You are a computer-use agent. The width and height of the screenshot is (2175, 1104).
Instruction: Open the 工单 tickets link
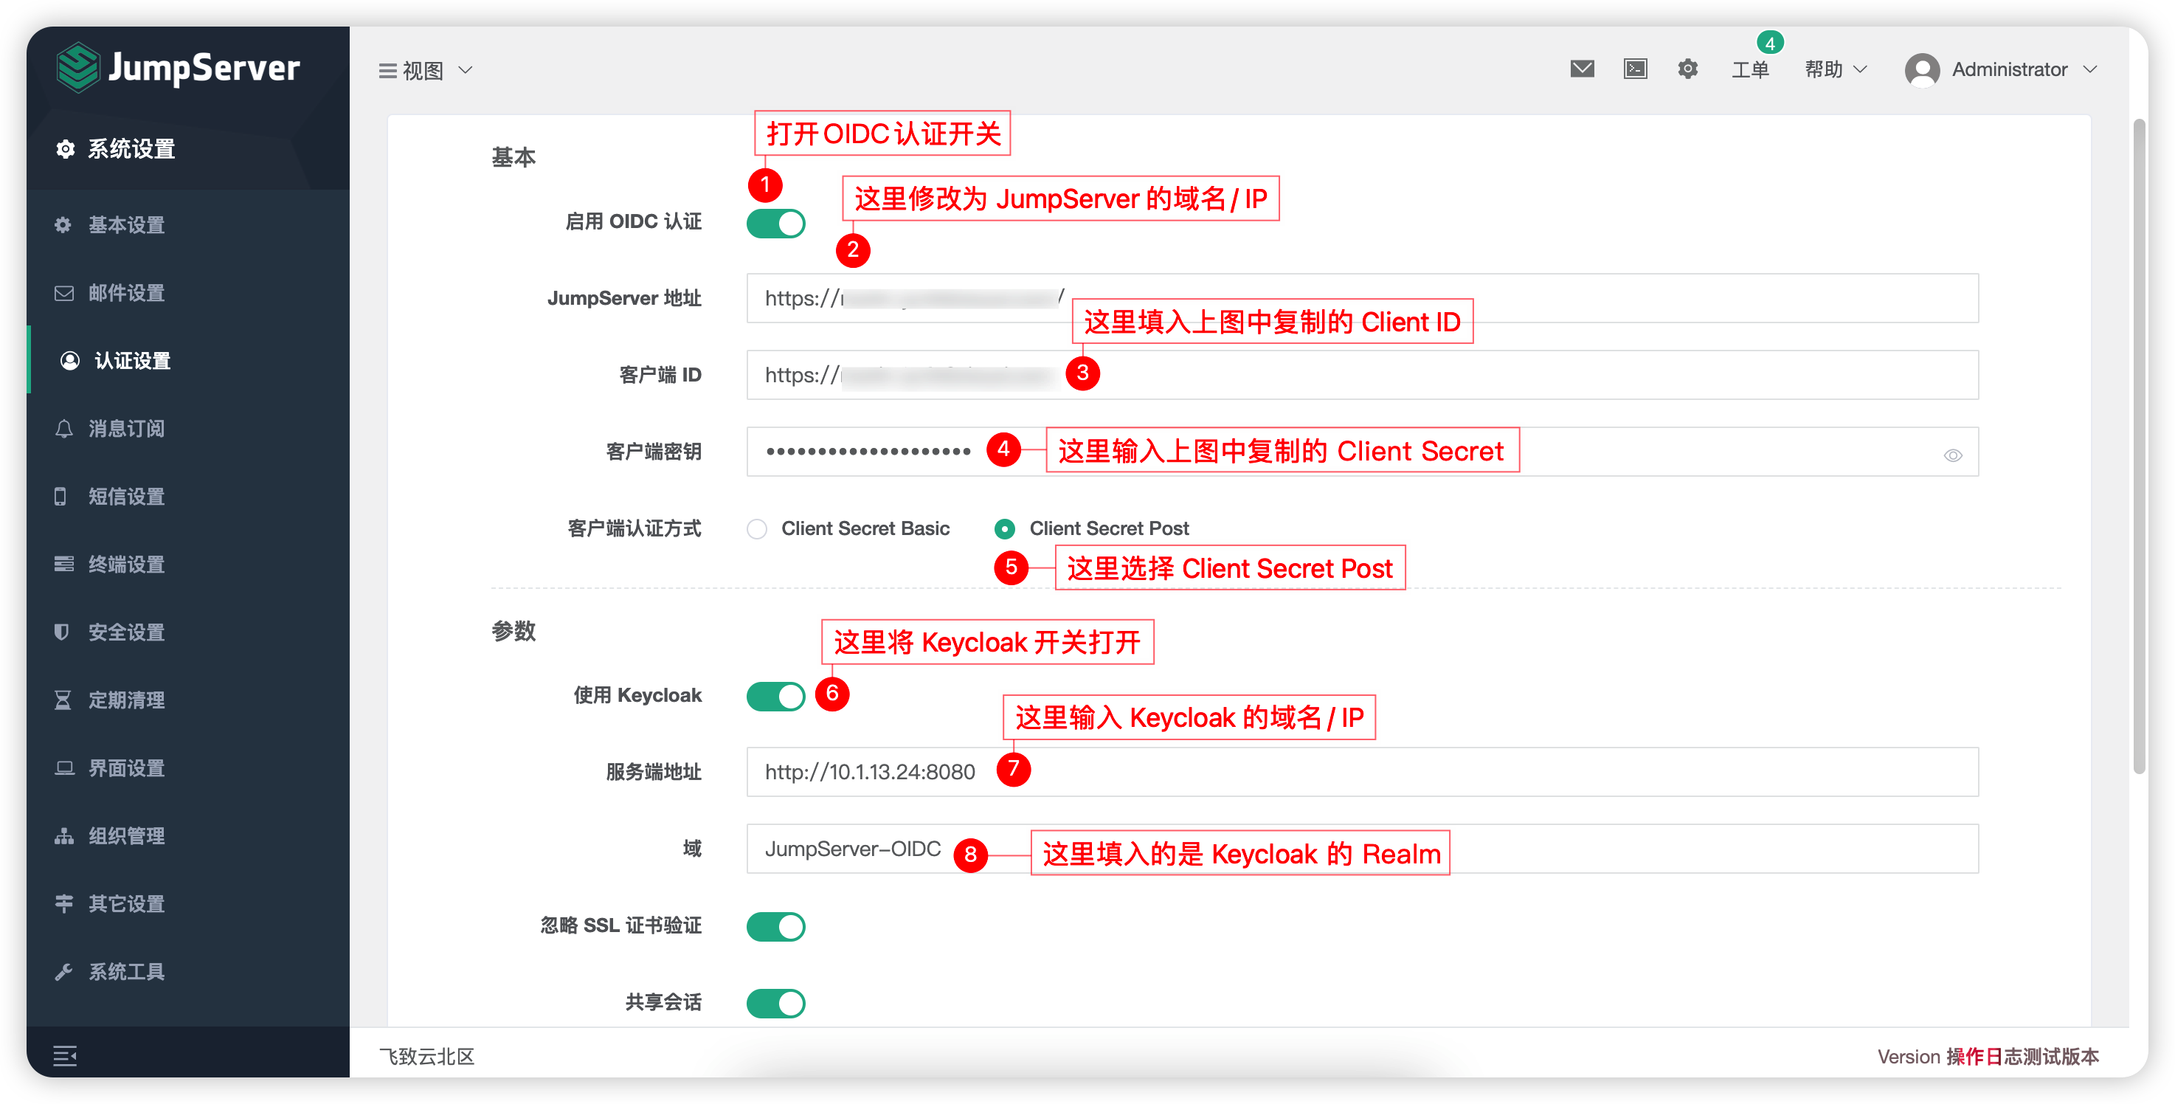pyautogui.click(x=1749, y=70)
